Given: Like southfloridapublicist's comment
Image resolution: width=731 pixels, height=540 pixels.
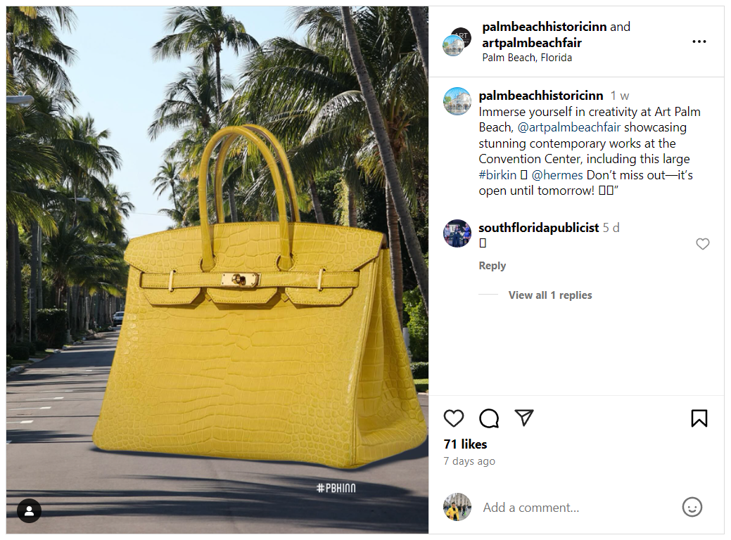Looking at the screenshot, I should click(702, 244).
